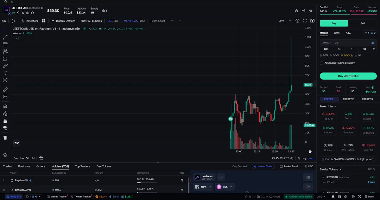Click the trash icon to remove drawings

tap(5, 138)
